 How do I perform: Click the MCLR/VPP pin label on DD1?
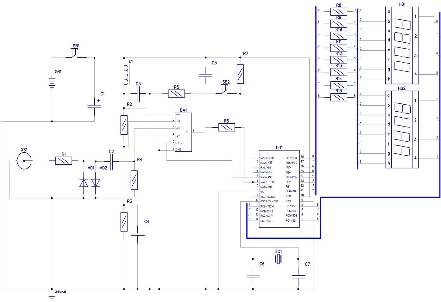(267, 158)
